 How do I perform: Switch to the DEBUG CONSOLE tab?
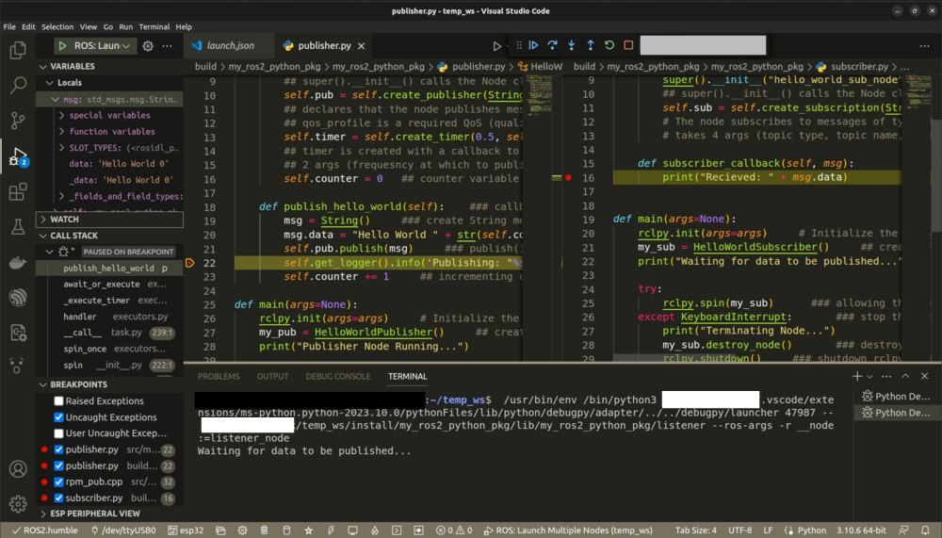(338, 376)
